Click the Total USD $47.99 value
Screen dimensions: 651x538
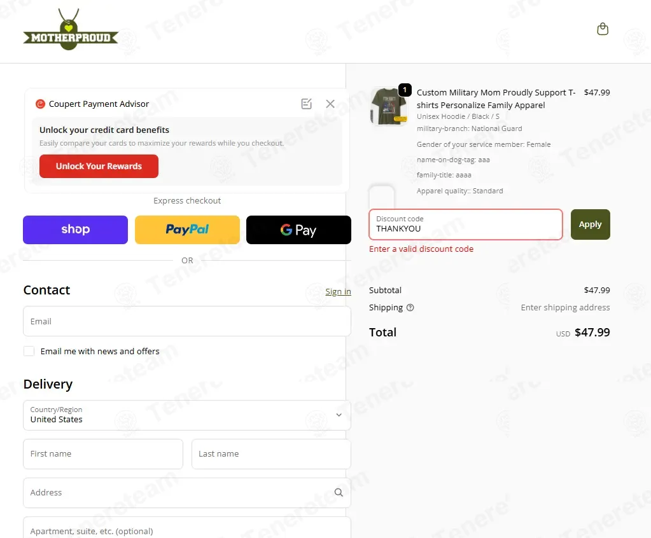click(583, 333)
